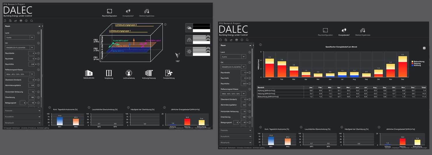432x155 pixels.
Task: Open Weitere Ergebnisse tab above the monthly chart
Action: (362, 31)
